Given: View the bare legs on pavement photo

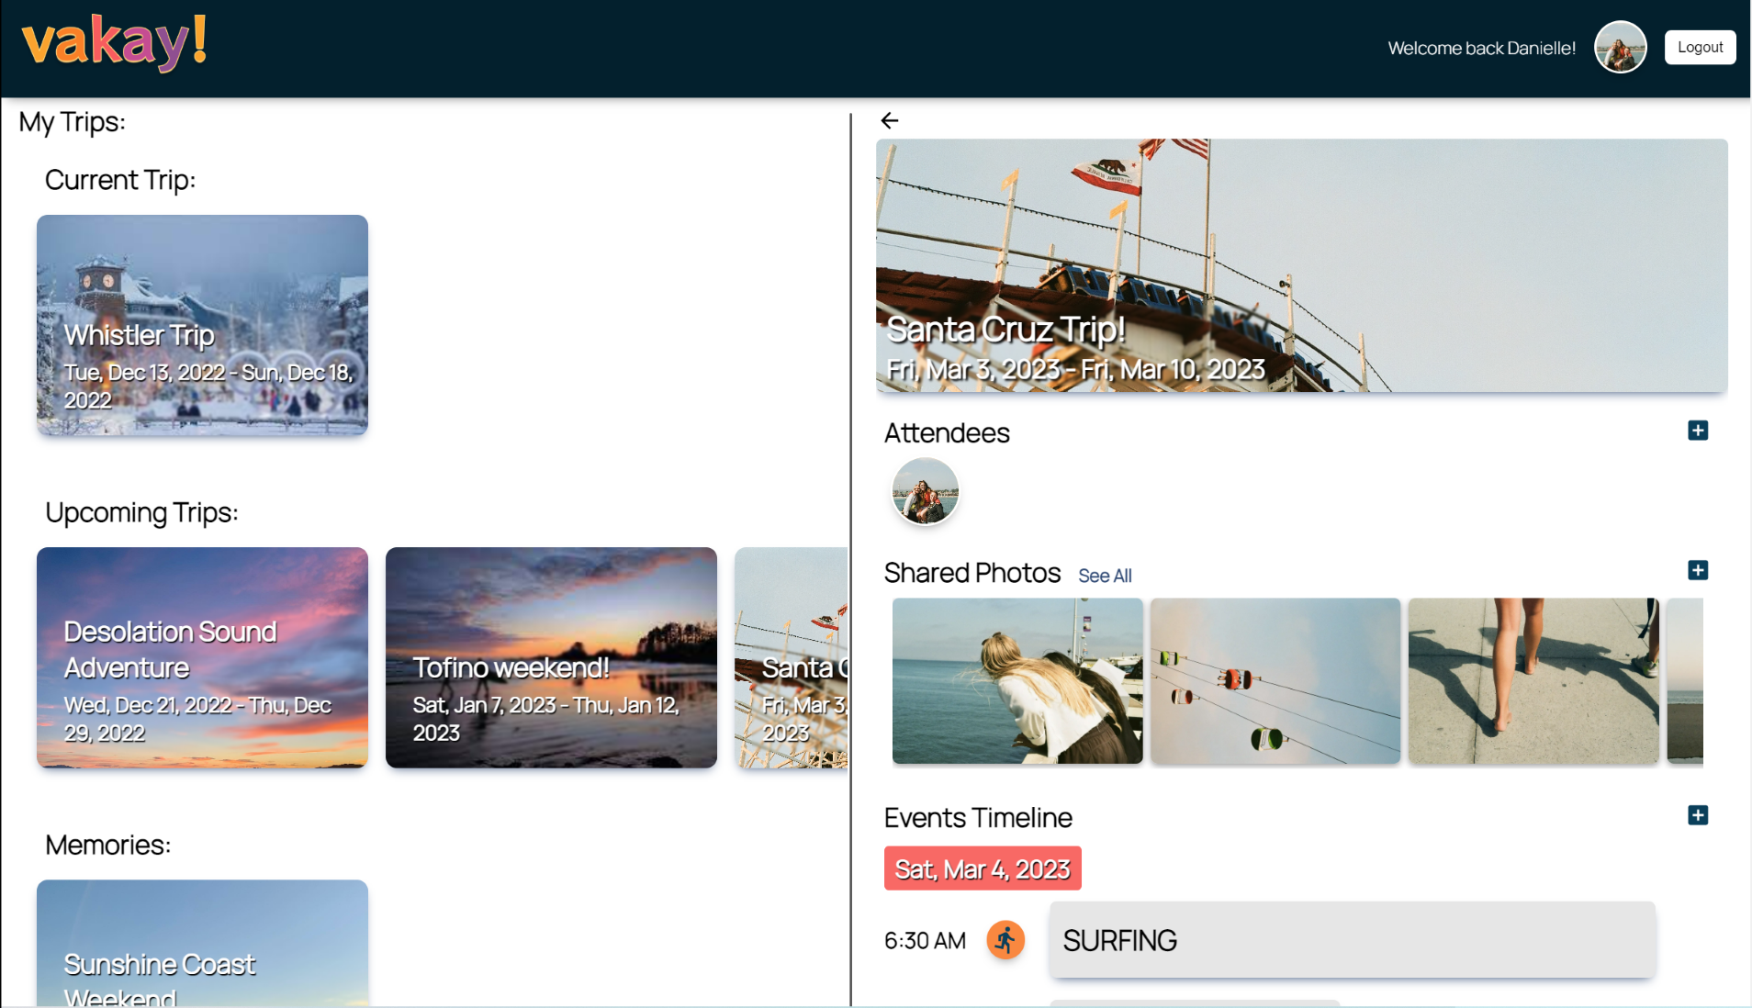Looking at the screenshot, I should [1533, 680].
